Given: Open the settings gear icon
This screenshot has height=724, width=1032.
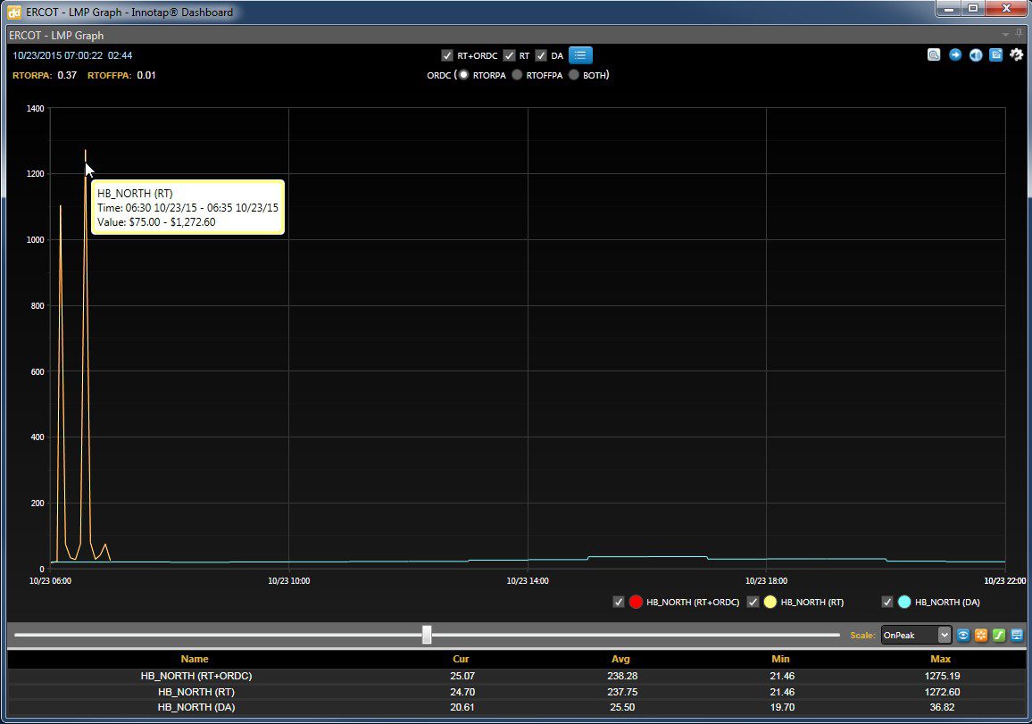Looking at the screenshot, I should 1016,54.
